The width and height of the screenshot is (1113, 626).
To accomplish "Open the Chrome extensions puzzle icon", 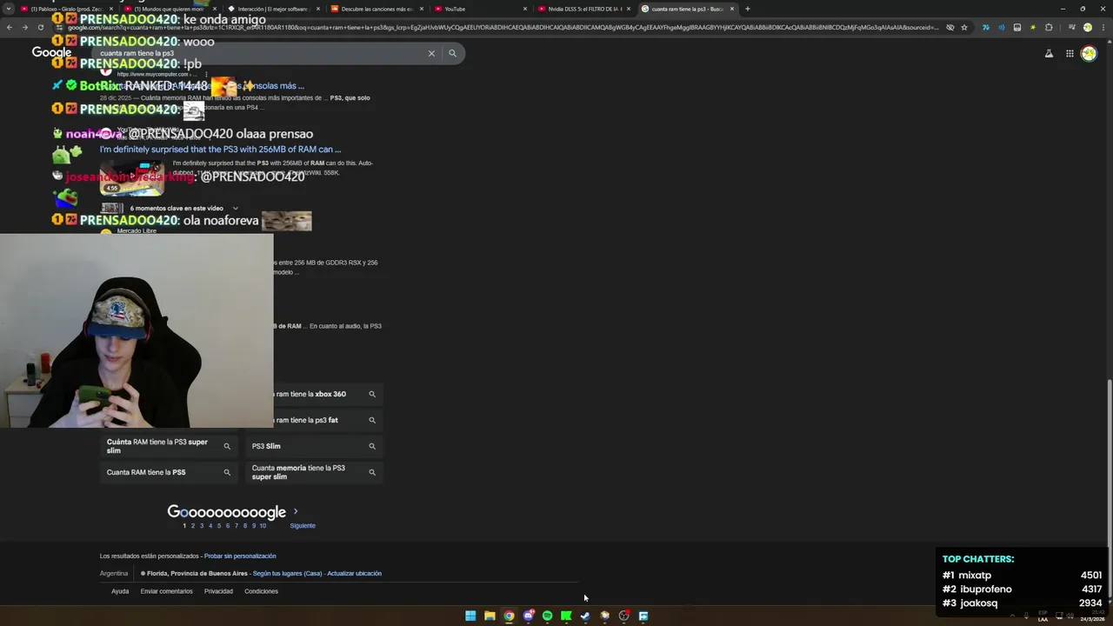I will 1049,27.
